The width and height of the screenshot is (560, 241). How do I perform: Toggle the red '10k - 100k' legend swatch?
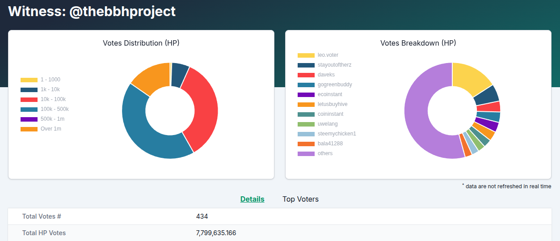(x=29, y=100)
